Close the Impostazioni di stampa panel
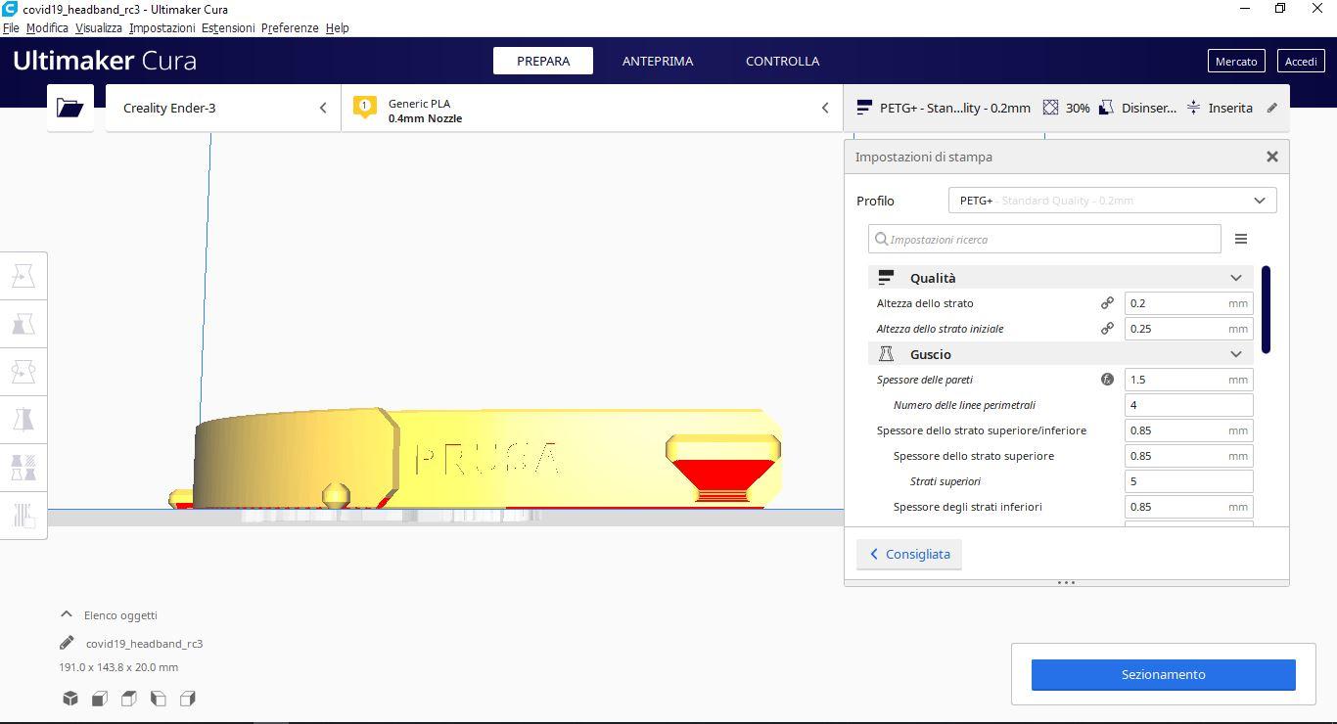The image size is (1337, 724). pos(1272,157)
